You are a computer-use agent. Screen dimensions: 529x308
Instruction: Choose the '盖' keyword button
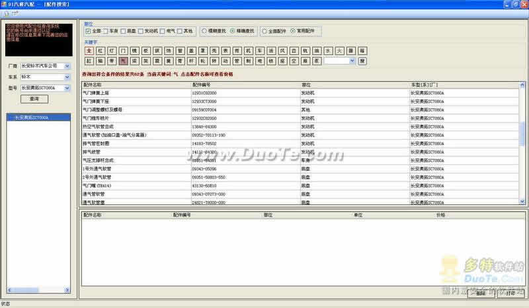click(191, 51)
